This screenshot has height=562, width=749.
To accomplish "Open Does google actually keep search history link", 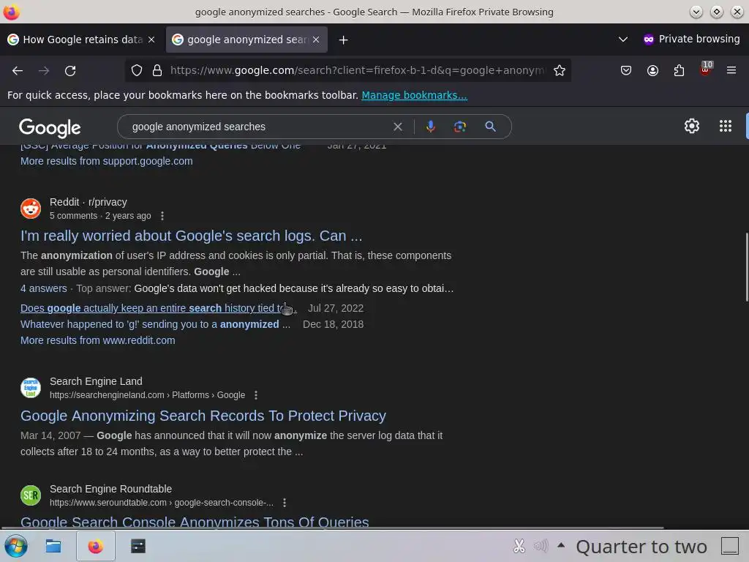I will 159,308.
